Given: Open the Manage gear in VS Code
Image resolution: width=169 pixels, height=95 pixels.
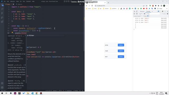Looking at the screenshot, I should coord(2,87).
